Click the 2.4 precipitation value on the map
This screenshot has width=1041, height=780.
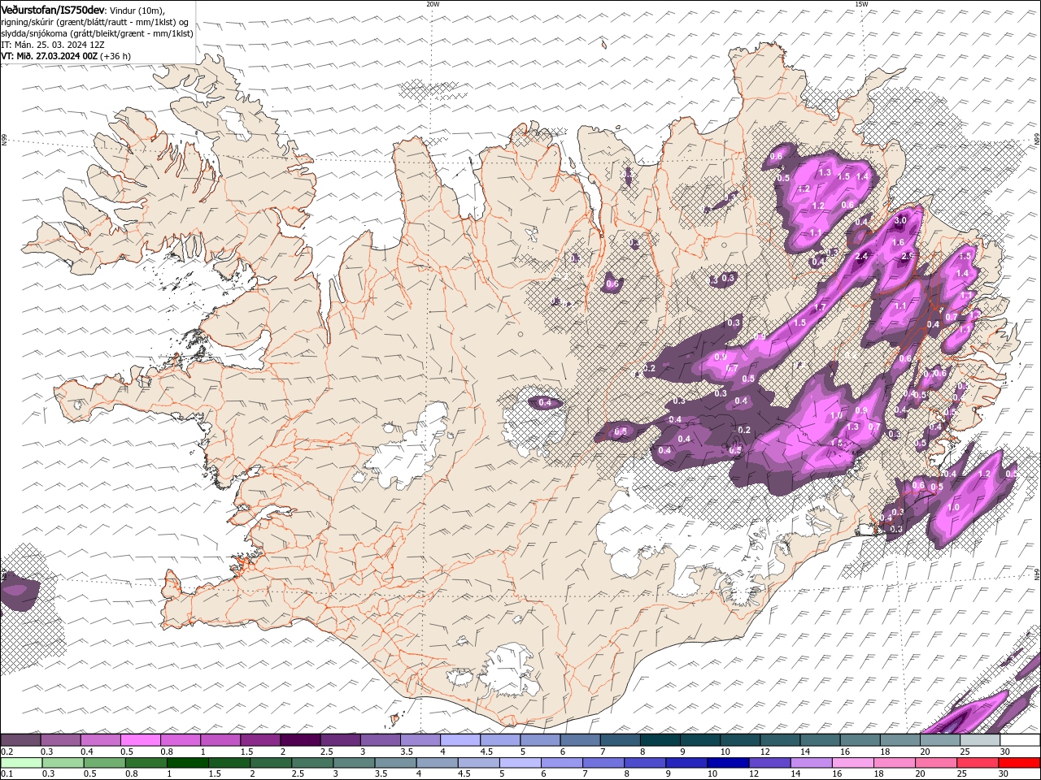tap(862, 257)
